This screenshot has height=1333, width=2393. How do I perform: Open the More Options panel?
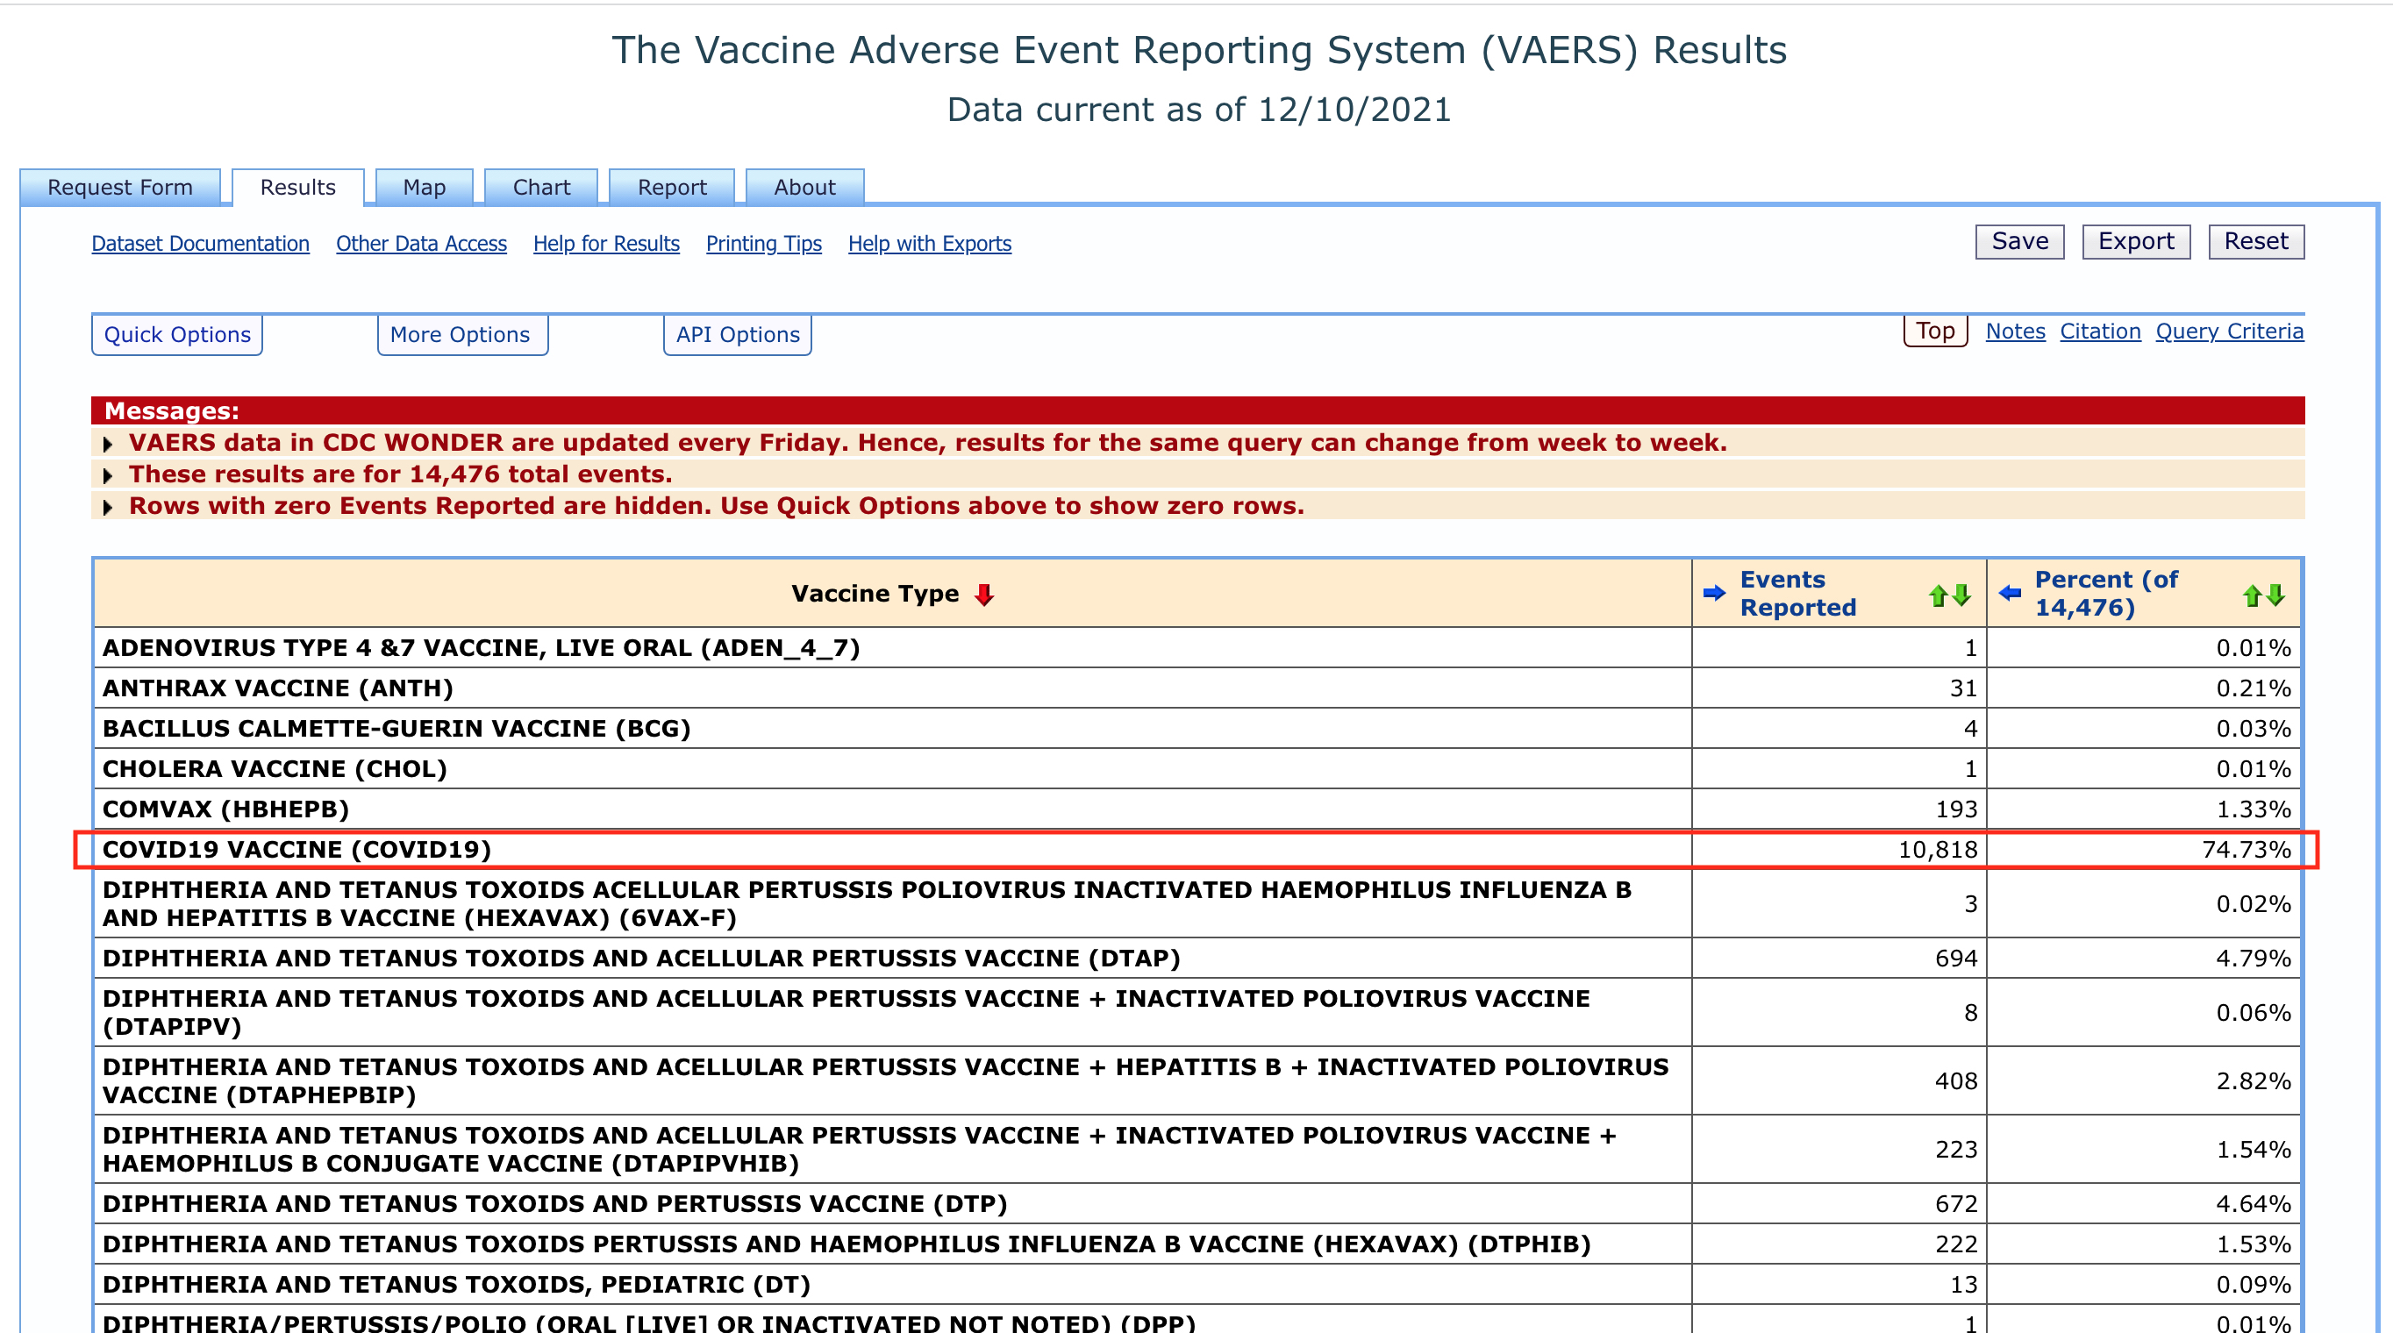pyautogui.click(x=460, y=334)
